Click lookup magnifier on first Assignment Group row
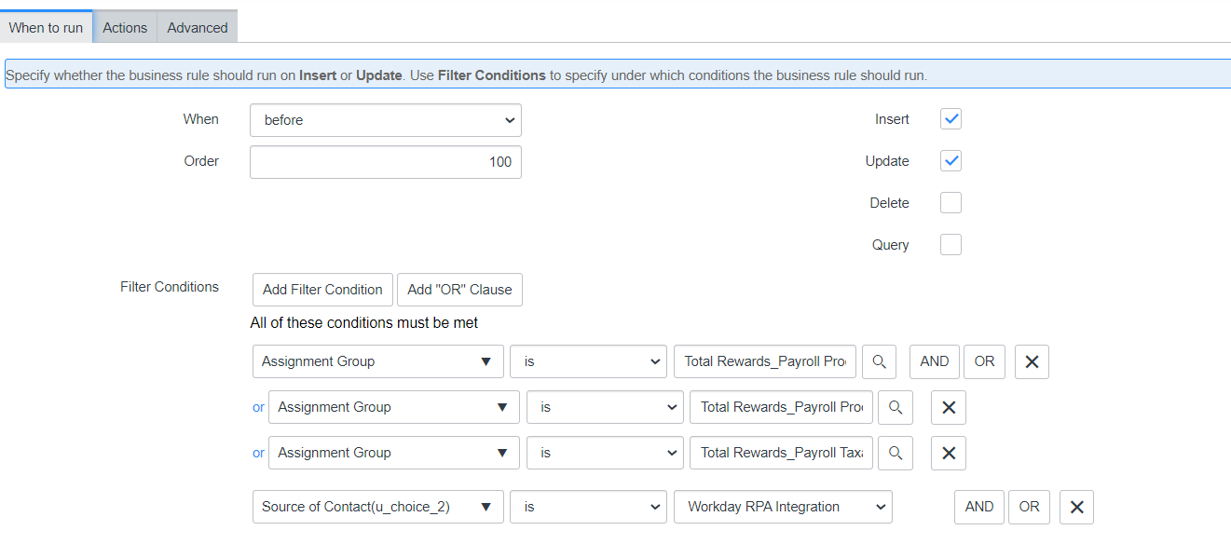 pyautogui.click(x=879, y=362)
